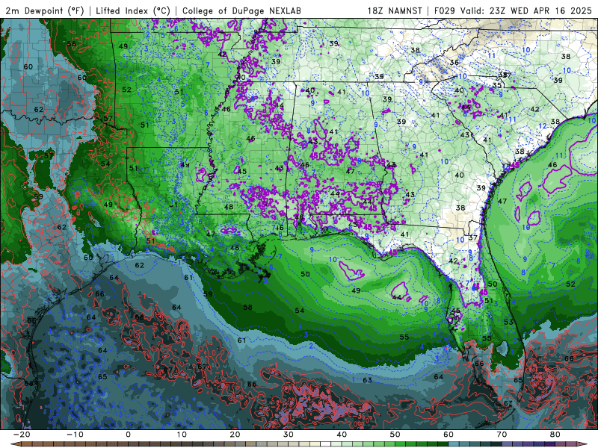Click 'College of DuPage NEXLAB' header text
The width and height of the screenshot is (598, 448).
tap(241, 10)
